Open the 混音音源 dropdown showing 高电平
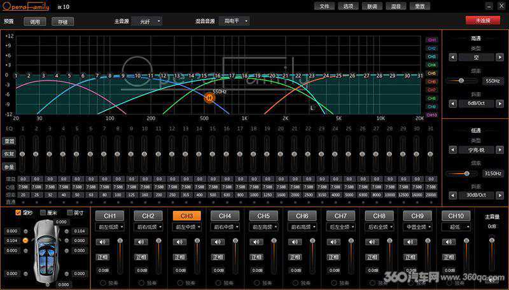The image size is (509, 290). point(234,21)
